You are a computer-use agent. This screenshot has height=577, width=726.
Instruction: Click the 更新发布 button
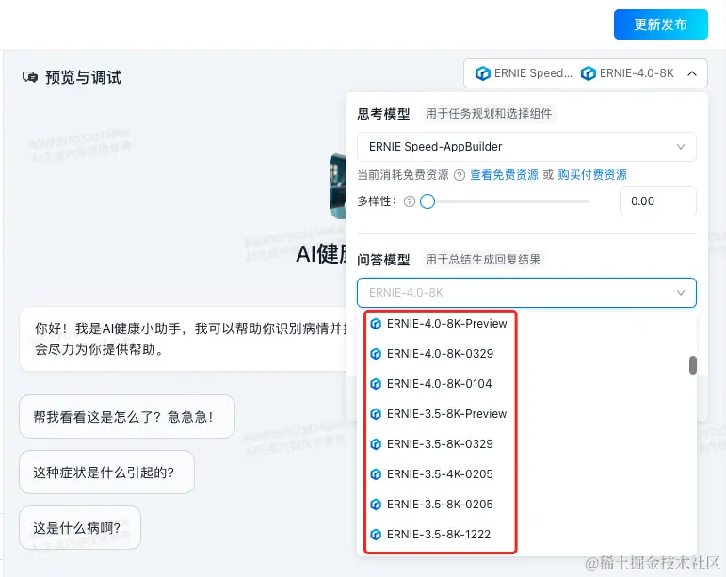[660, 24]
